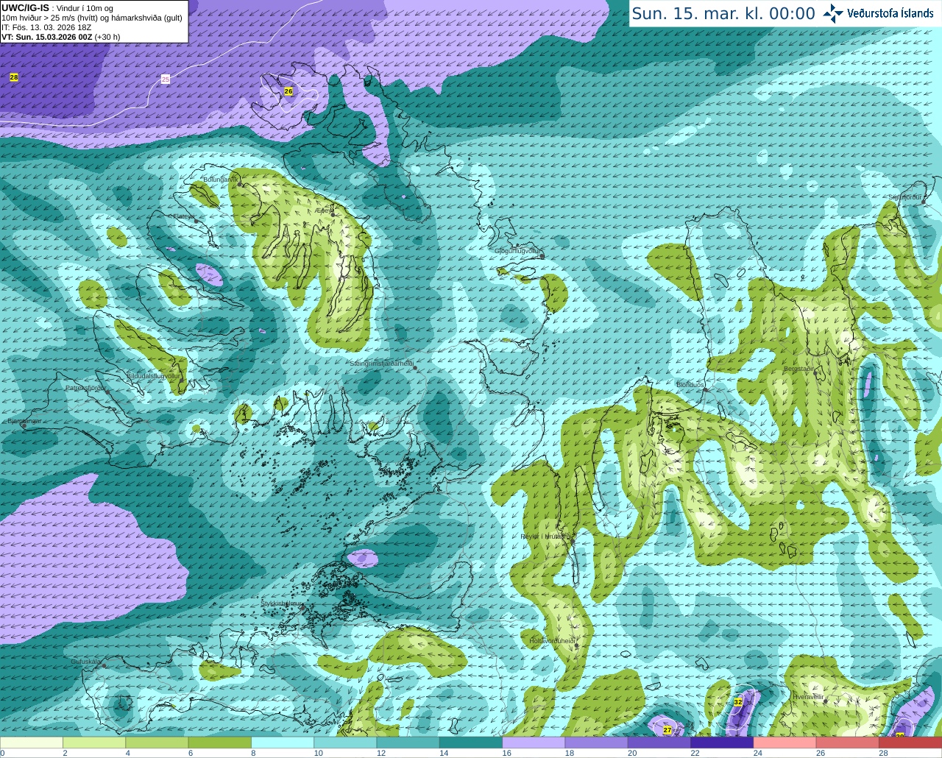Click the above-28 m/s red swatch

(x=910, y=743)
